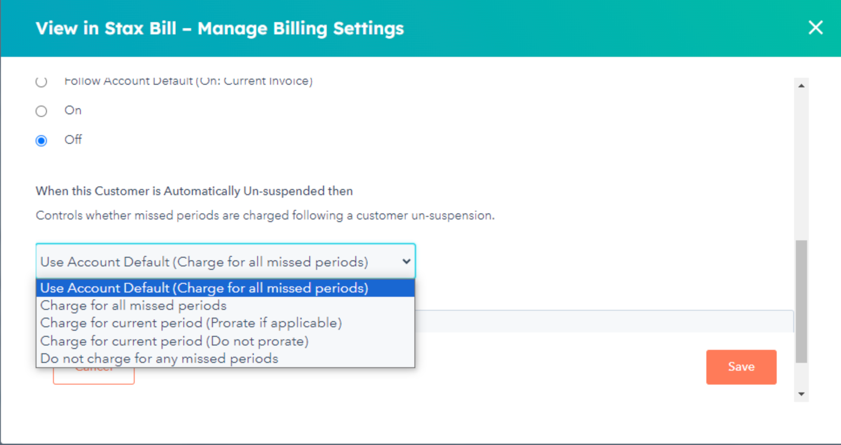Click the input field behind the dropdown list
The image size is (841, 445).
coord(604,321)
